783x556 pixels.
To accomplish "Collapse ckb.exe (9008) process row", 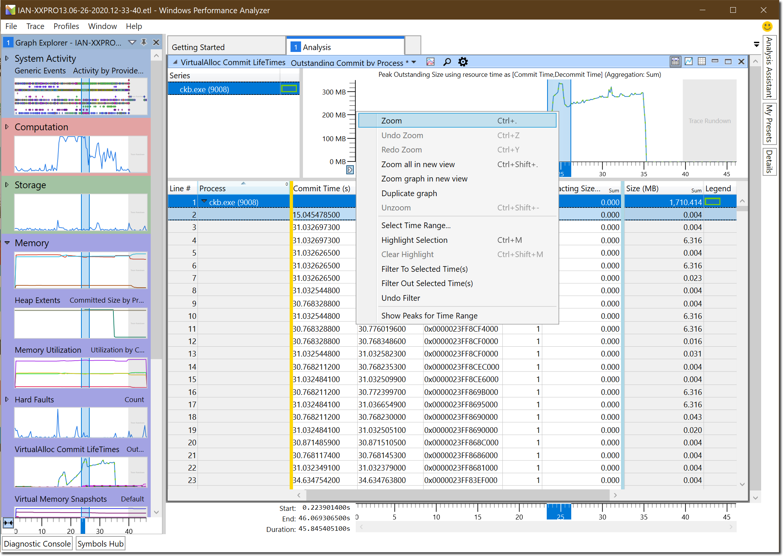I will [204, 202].
